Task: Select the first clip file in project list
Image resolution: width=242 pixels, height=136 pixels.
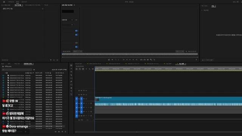Action: [x=17, y=76]
